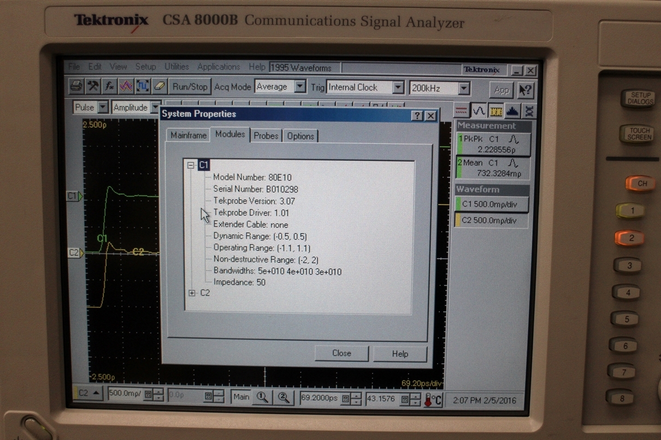Click the 43.1576 horizontal position field
661x440 pixels.
coord(382,399)
